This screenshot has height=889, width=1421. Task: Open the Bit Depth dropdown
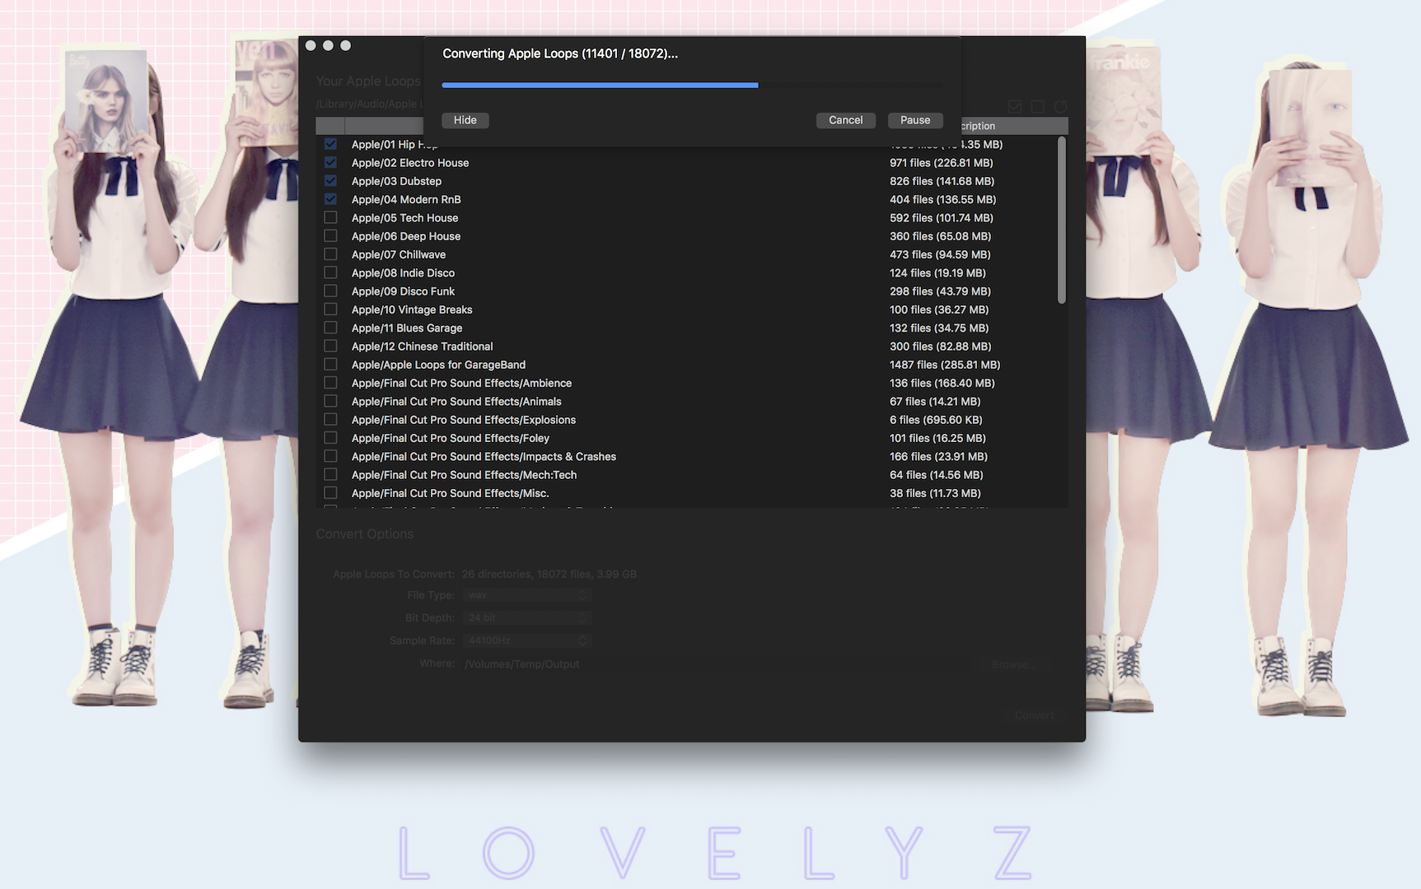click(526, 618)
